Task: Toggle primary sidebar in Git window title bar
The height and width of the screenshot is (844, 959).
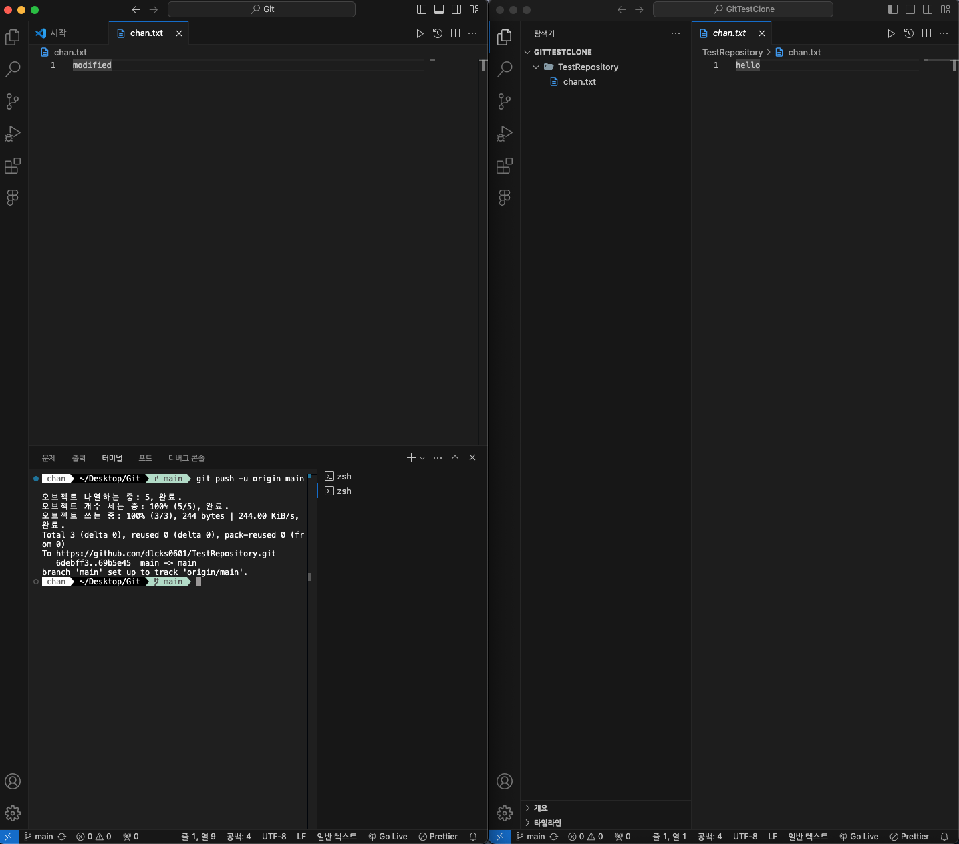Action: [421, 9]
